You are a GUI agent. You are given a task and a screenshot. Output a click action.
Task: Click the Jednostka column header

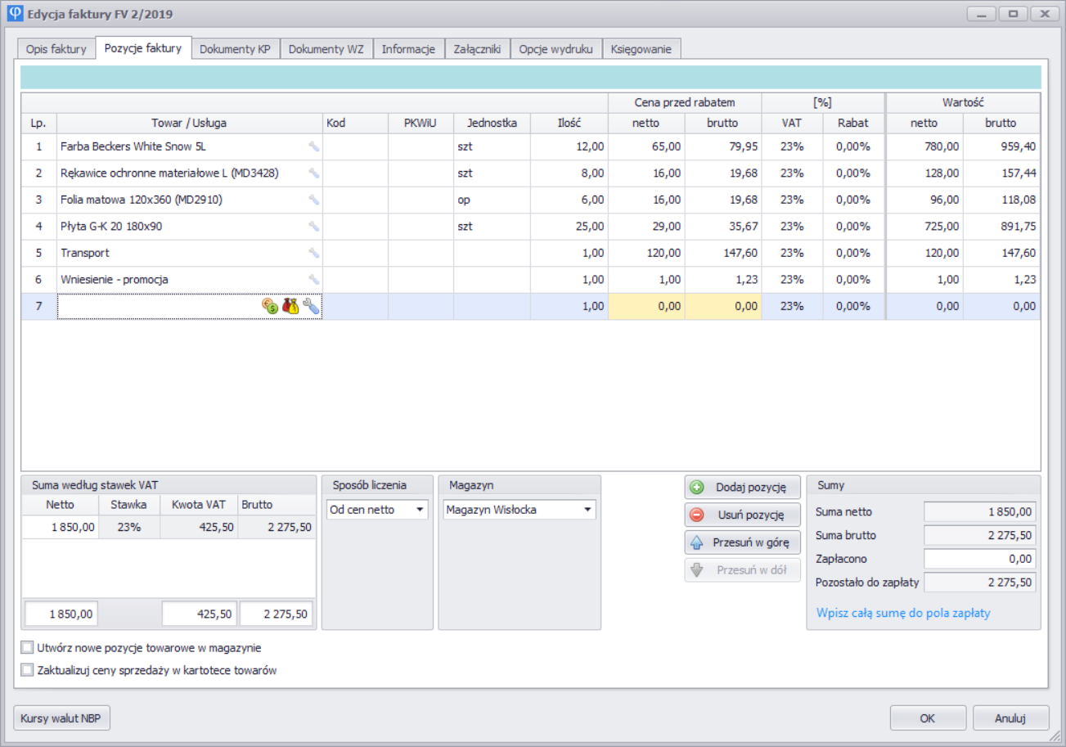492,124
